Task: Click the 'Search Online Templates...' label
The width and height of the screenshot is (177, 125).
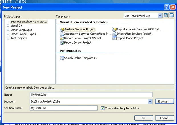Action: [81, 58]
